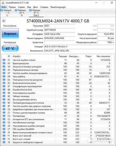Click status icon for F0 head positioning time
Viewport: 116px width, 146px height.
4,132
